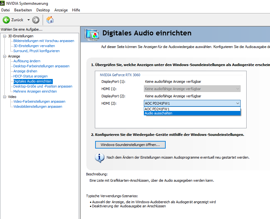Click the Beschreibung: heading text

[x=97, y=174]
